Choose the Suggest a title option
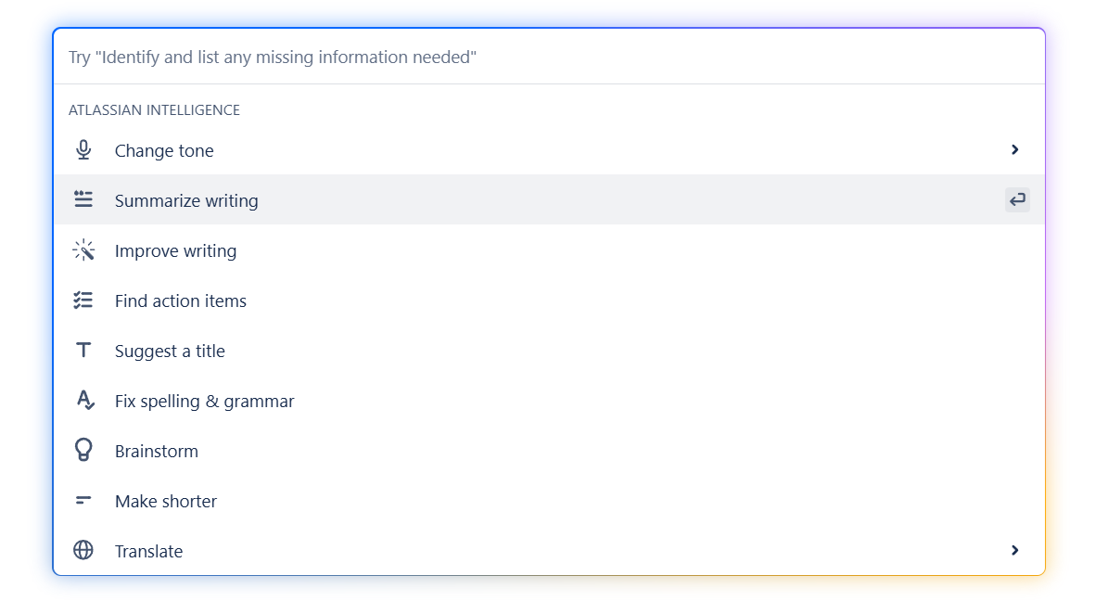1095x601 pixels. (549, 350)
